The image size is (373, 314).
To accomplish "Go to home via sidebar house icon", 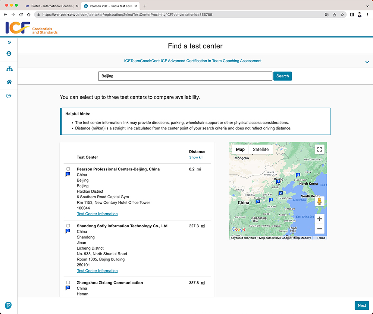I will tap(9, 82).
